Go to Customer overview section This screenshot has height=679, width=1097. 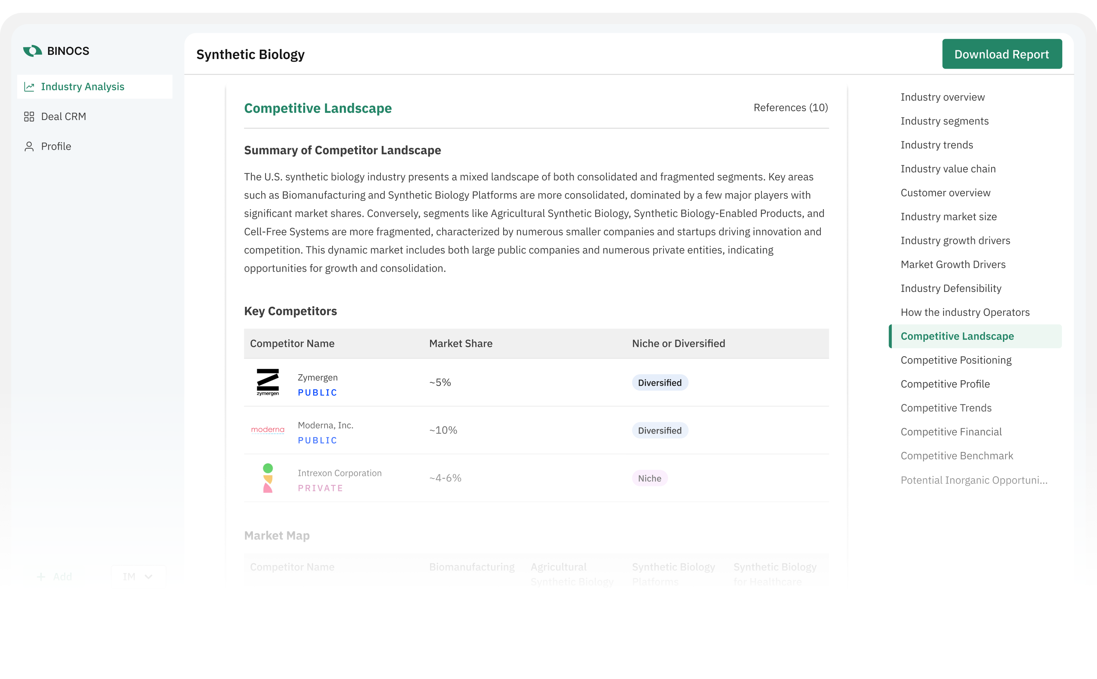coord(945,193)
